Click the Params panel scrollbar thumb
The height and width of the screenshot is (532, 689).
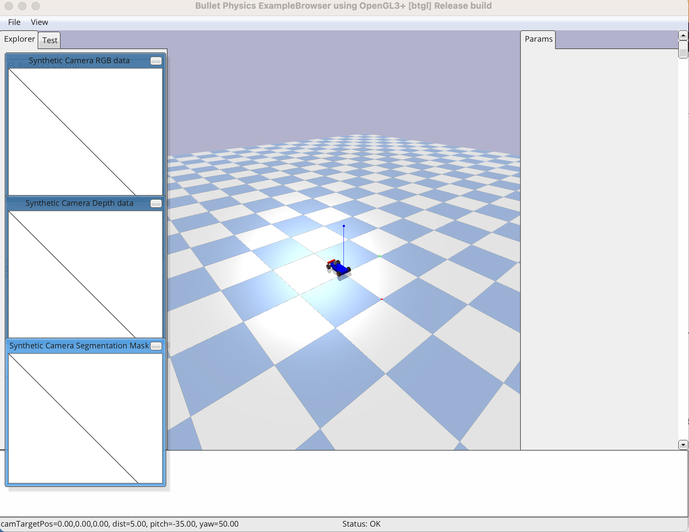click(683, 49)
